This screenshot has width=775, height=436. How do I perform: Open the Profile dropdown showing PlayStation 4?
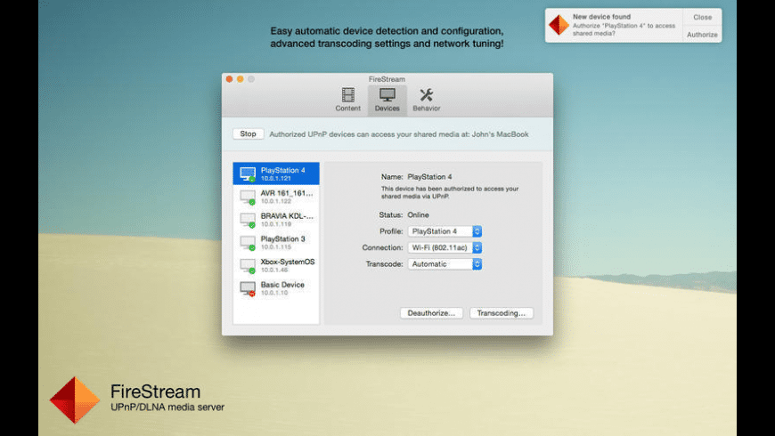pyautogui.click(x=445, y=231)
